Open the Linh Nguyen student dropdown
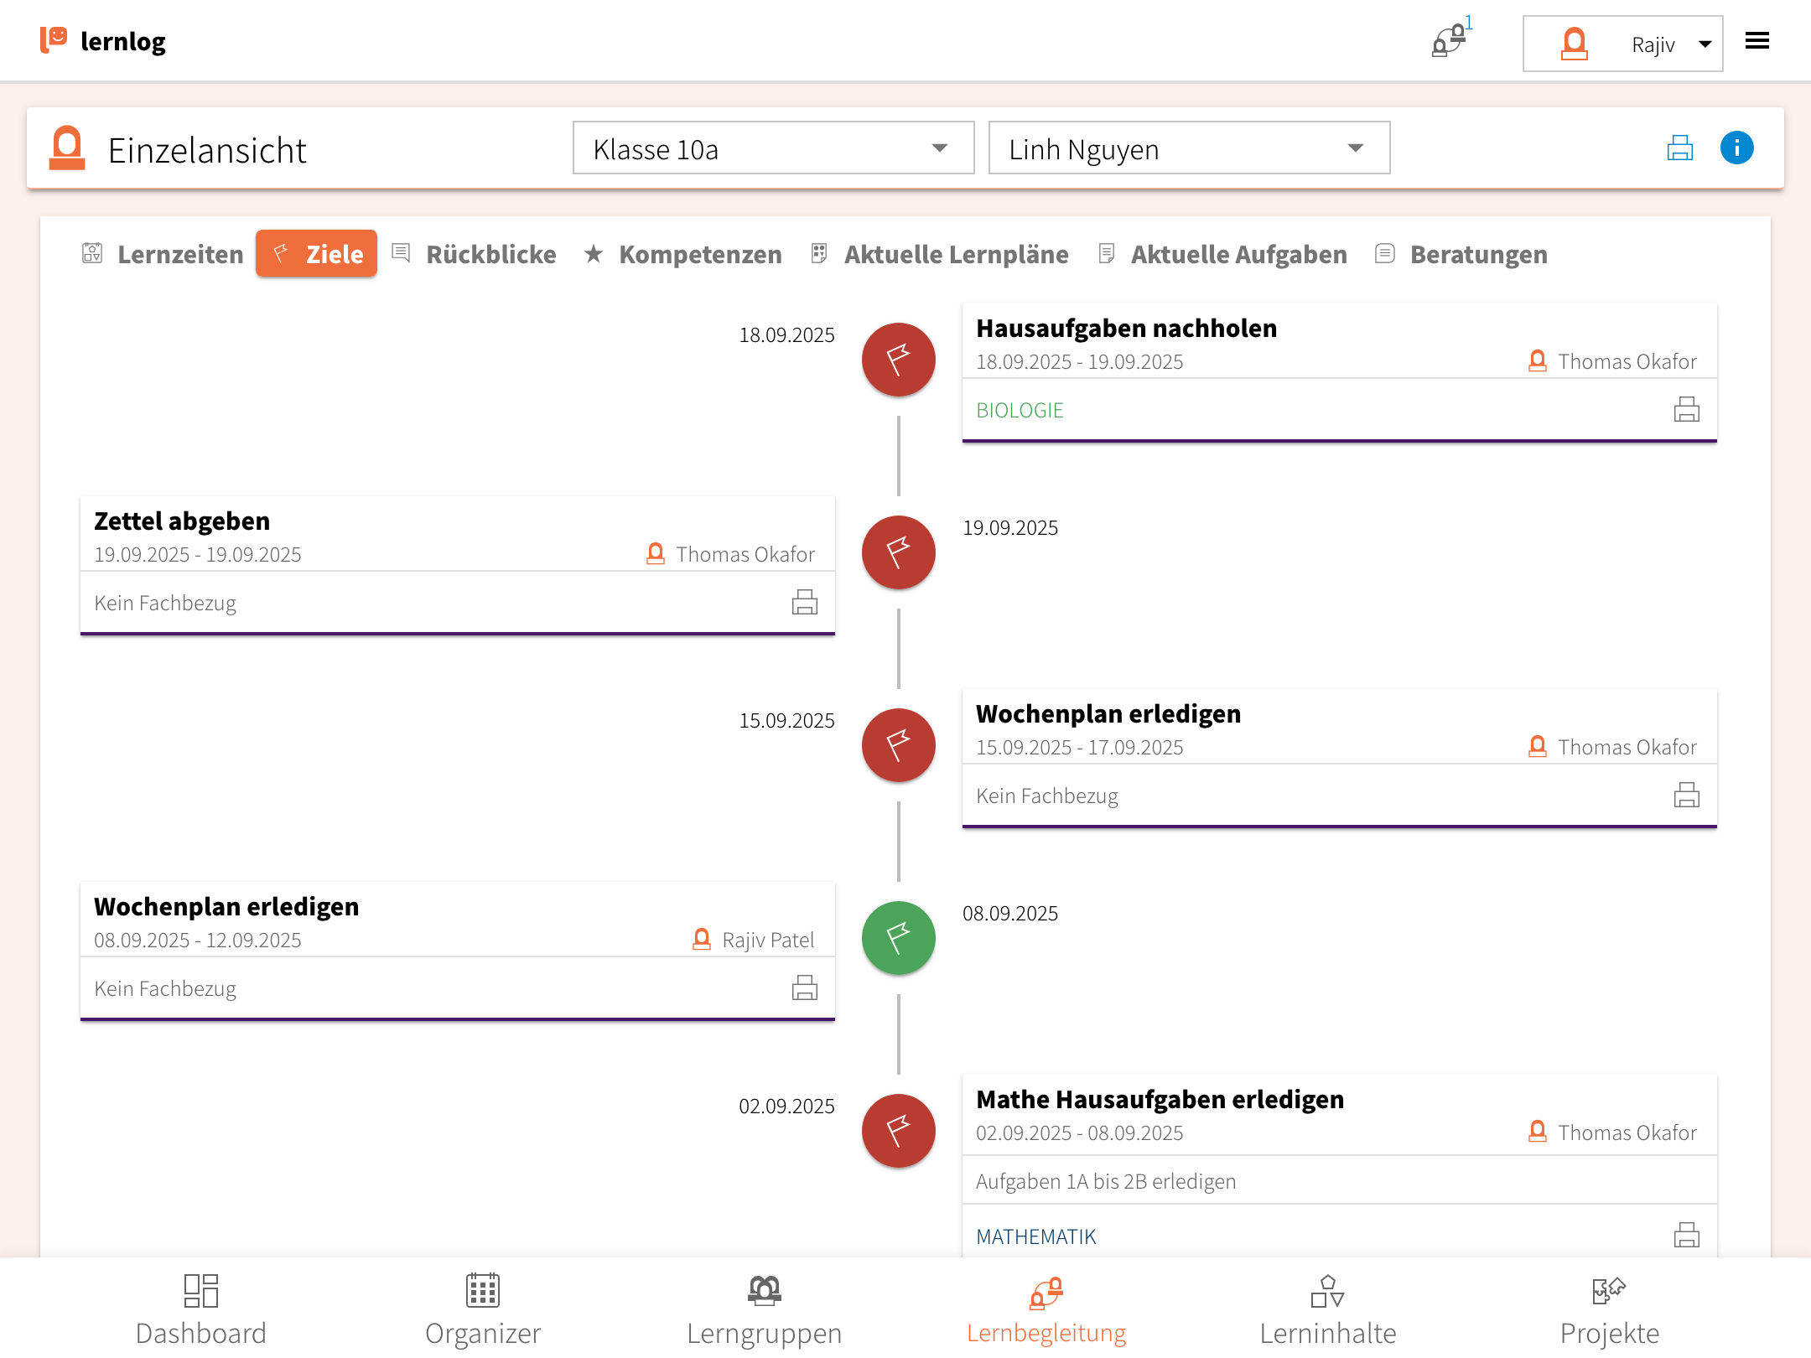The image size is (1811, 1358). click(1188, 148)
